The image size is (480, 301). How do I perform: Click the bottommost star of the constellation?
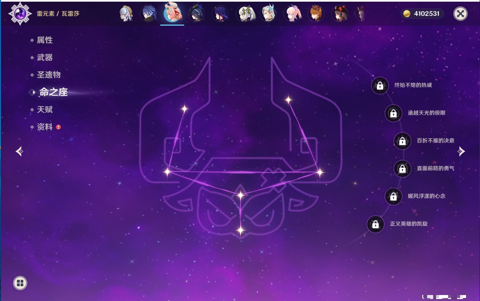click(241, 230)
